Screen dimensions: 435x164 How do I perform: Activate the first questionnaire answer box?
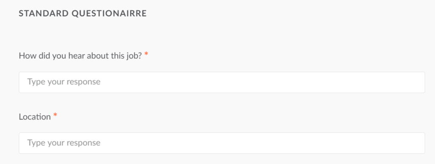(x=222, y=82)
